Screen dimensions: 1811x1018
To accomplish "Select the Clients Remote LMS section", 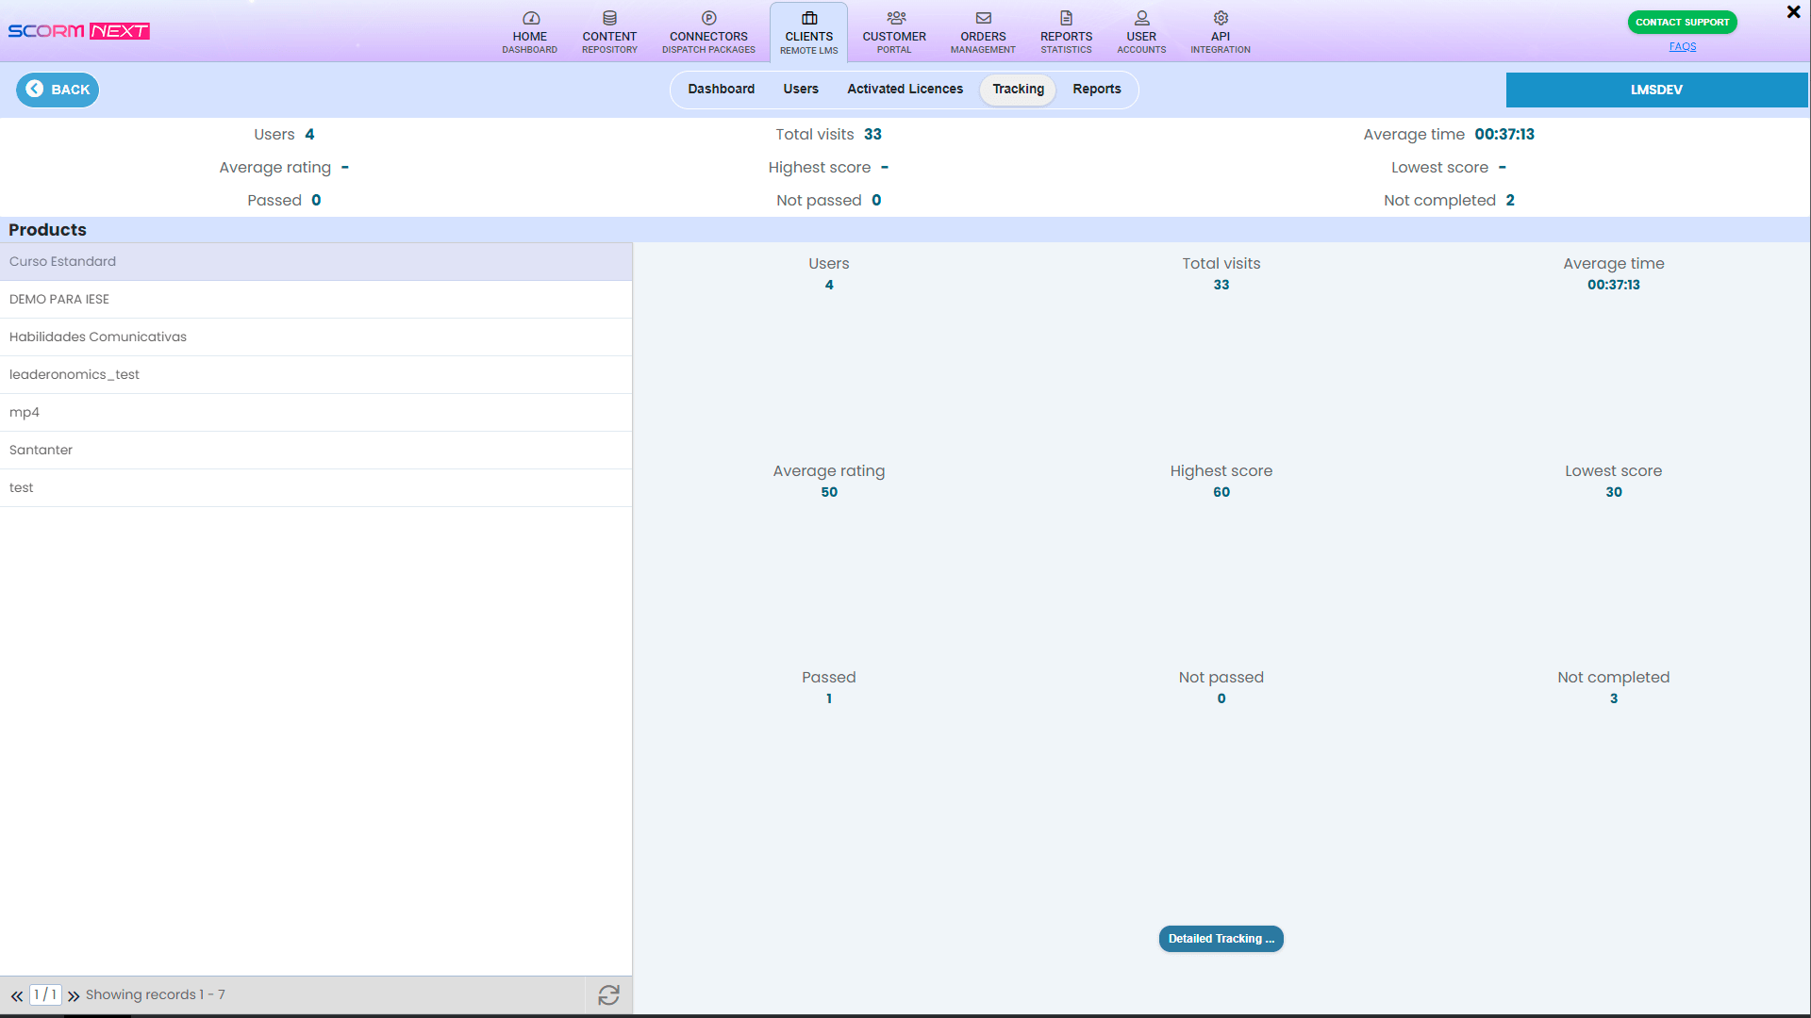I will pos(808,31).
